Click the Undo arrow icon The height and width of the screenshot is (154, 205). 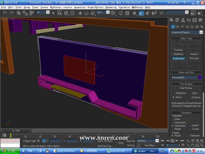[x=5, y=13]
